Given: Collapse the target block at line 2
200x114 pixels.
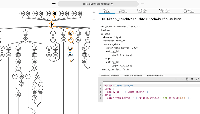Looking at the screenshot, I should click(102, 89).
